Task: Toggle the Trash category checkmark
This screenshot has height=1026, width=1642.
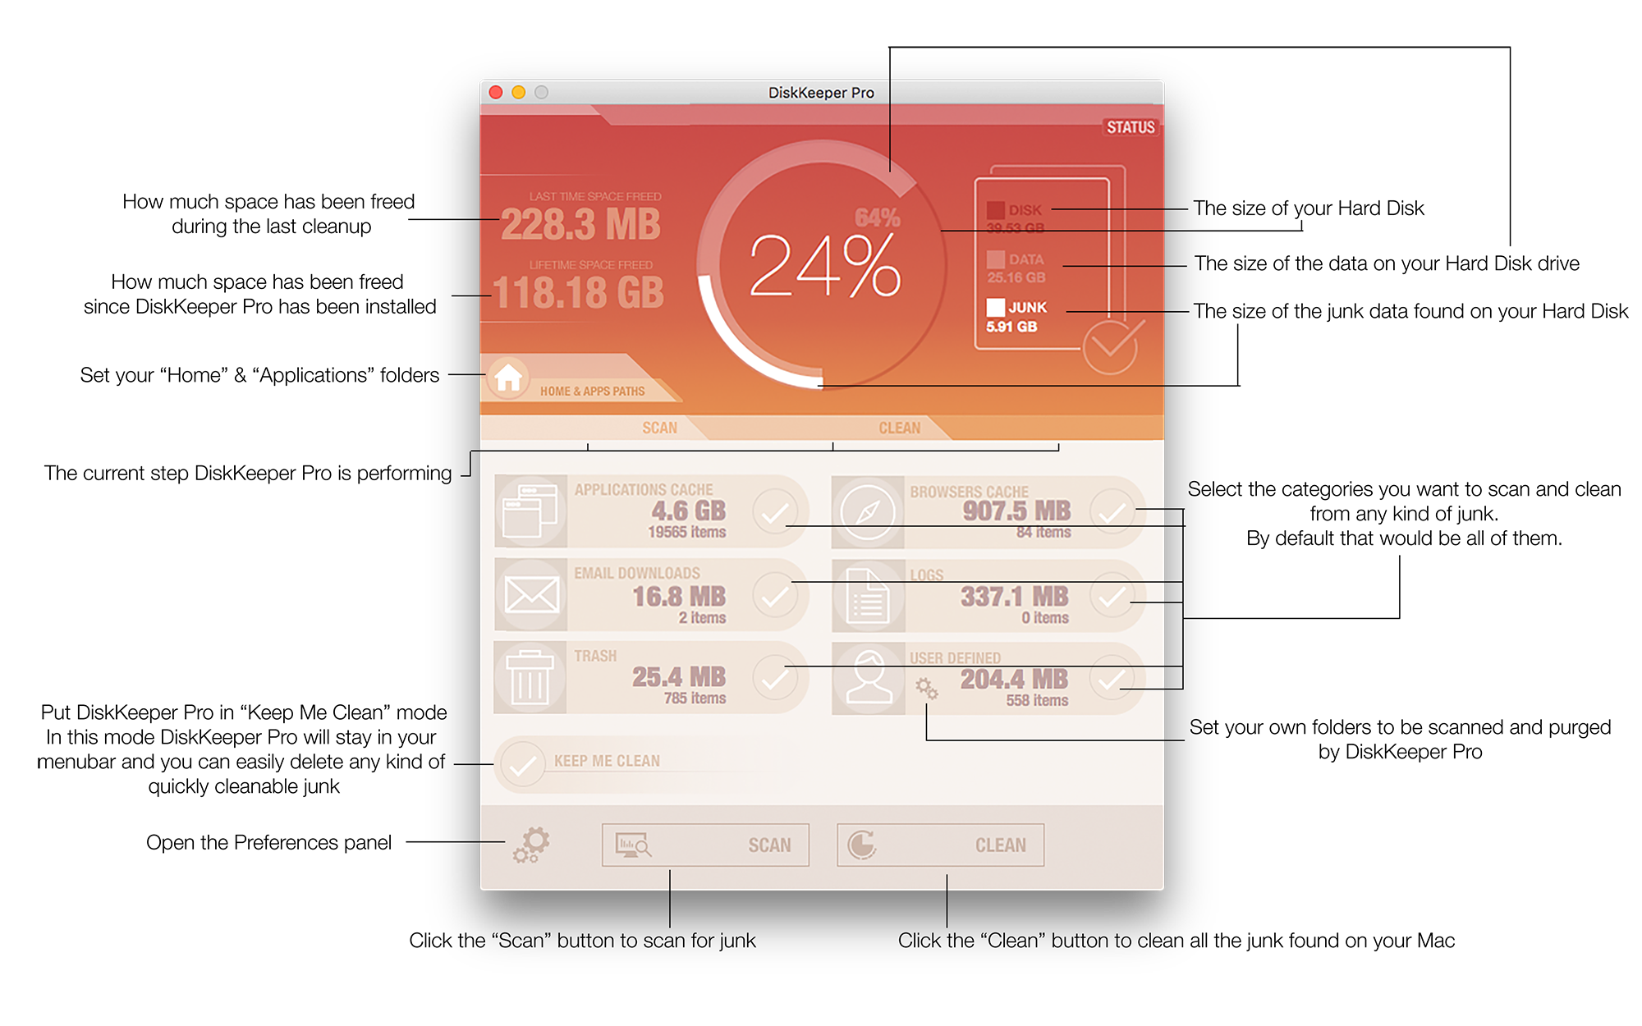Action: 775,678
